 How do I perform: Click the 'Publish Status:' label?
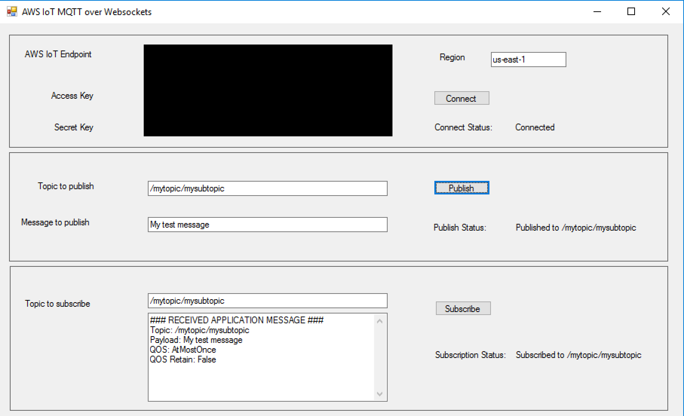point(460,228)
